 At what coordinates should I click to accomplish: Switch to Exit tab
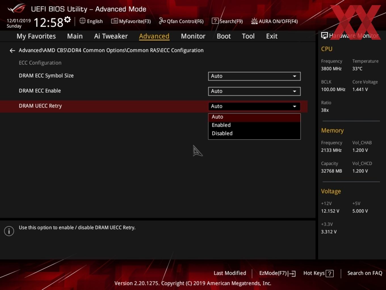272,36
